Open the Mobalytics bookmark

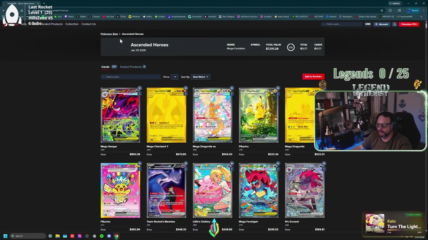click(345, 16)
